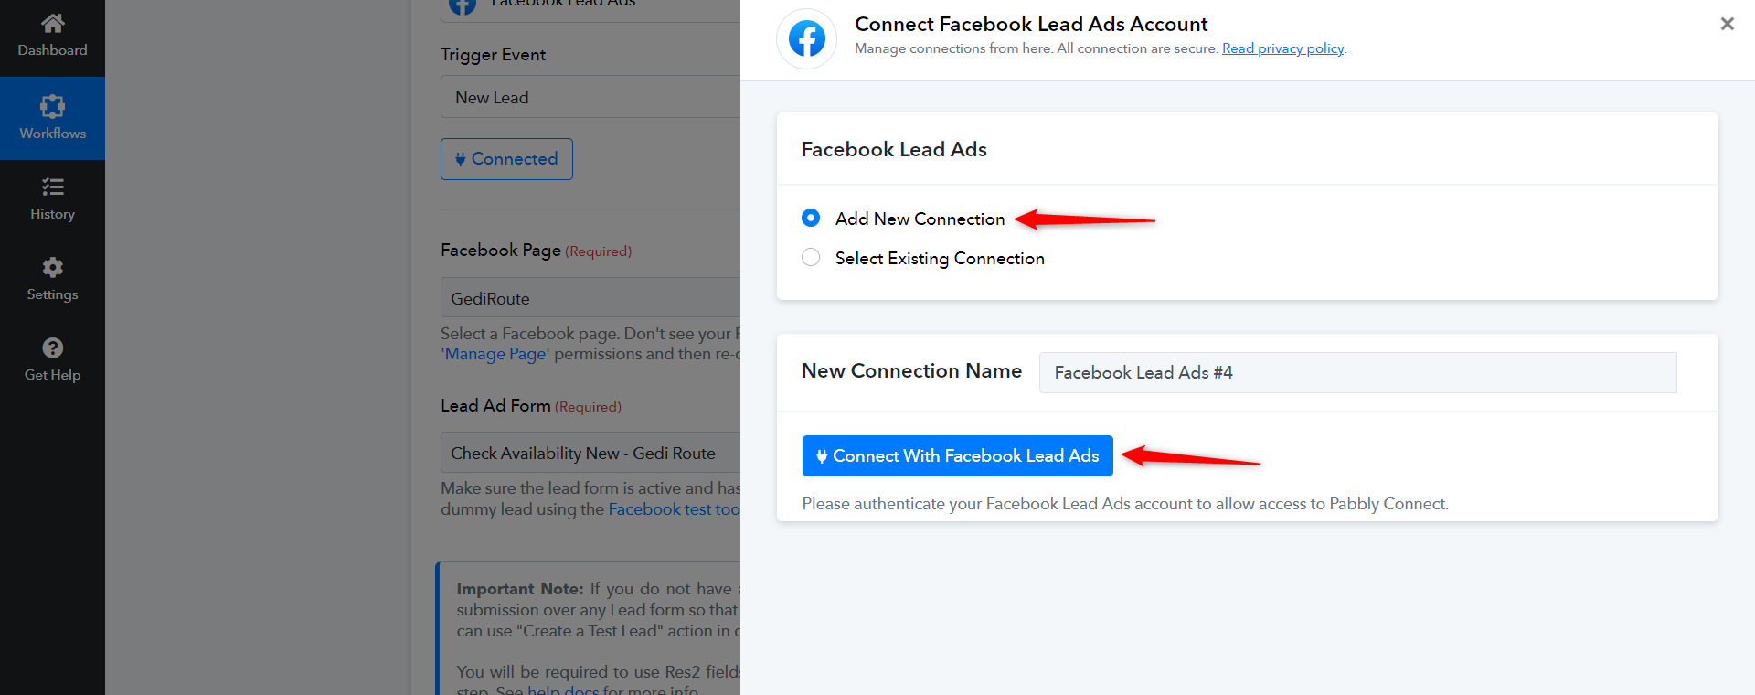Choose Select Existing Connection radio option
This screenshot has height=695, width=1755.
pos(811,257)
